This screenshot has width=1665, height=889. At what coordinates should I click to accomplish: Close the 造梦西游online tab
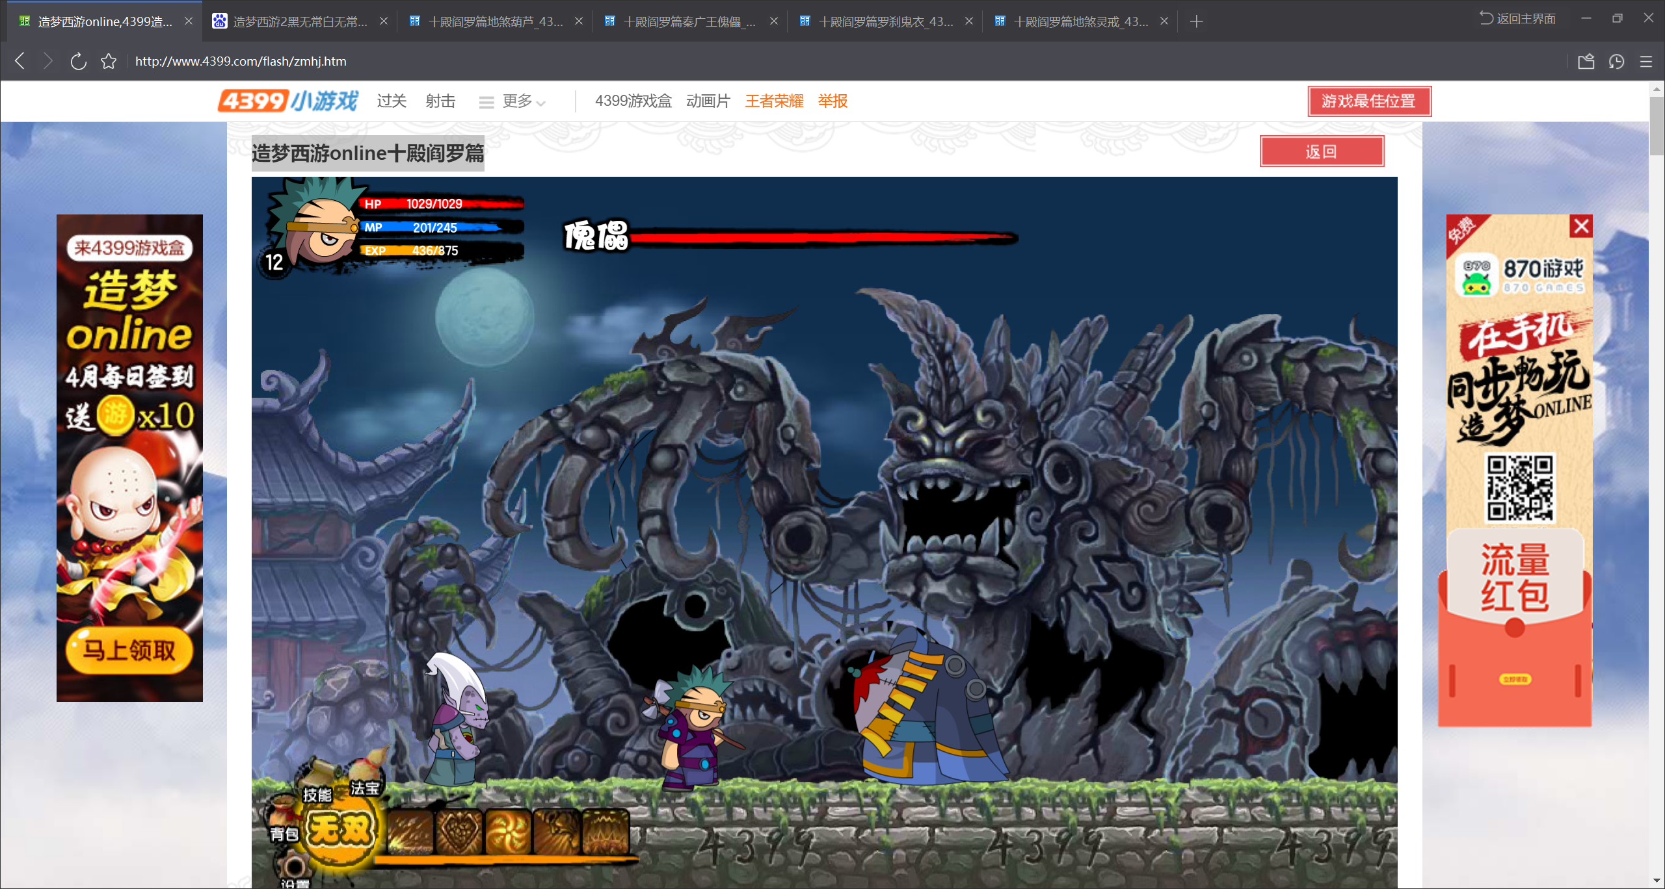pos(189,21)
